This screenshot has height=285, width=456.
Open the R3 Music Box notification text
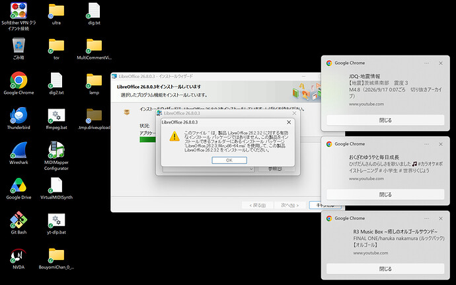[x=399, y=242]
